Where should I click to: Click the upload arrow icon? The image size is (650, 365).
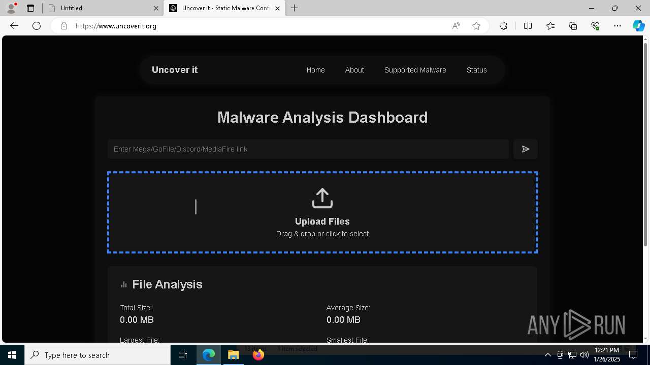pyautogui.click(x=322, y=198)
